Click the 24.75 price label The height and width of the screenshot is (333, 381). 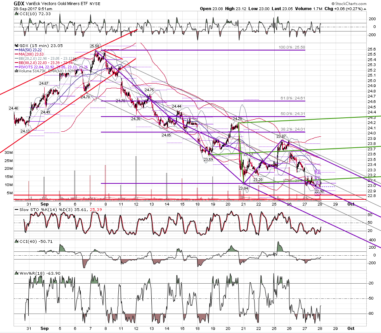149,90
